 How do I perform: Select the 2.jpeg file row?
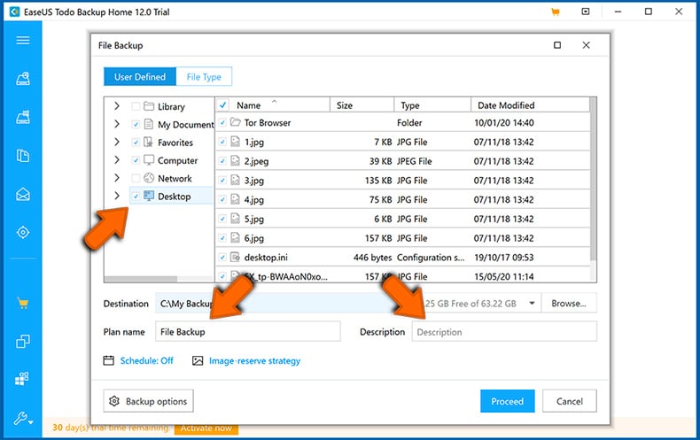click(402, 161)
